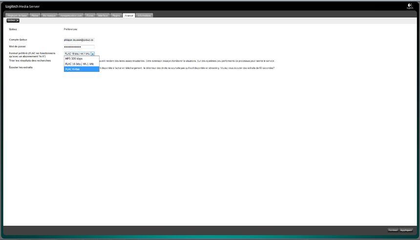Choose FLAC 16 bits / 44.1 kHz in the list
The height and width of the screenshot is (240, 420).
pyautogui.click(x=82, y=64)
